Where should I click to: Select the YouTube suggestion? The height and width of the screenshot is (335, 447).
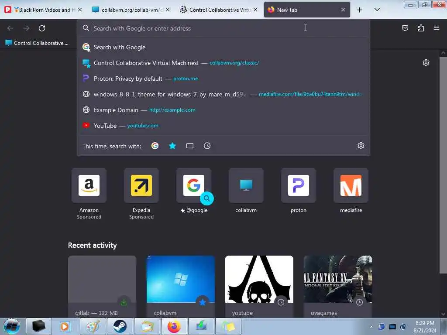(223, 126)
